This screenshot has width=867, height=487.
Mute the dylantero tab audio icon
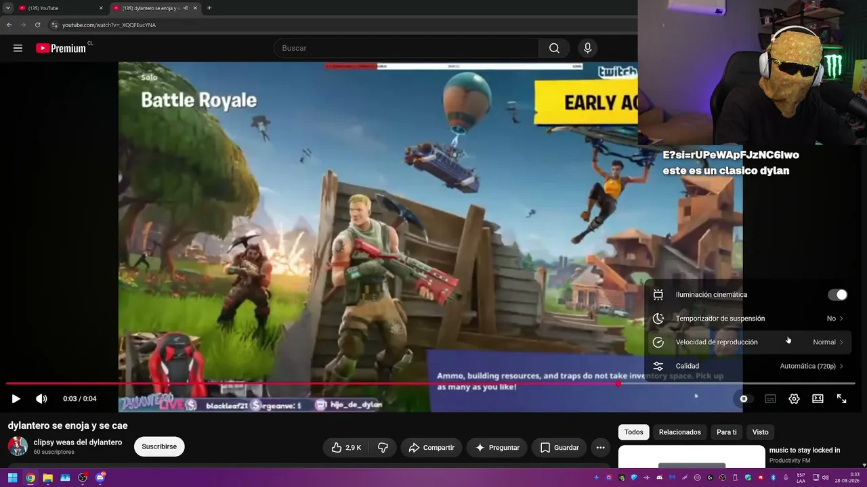tap(185, 8)
